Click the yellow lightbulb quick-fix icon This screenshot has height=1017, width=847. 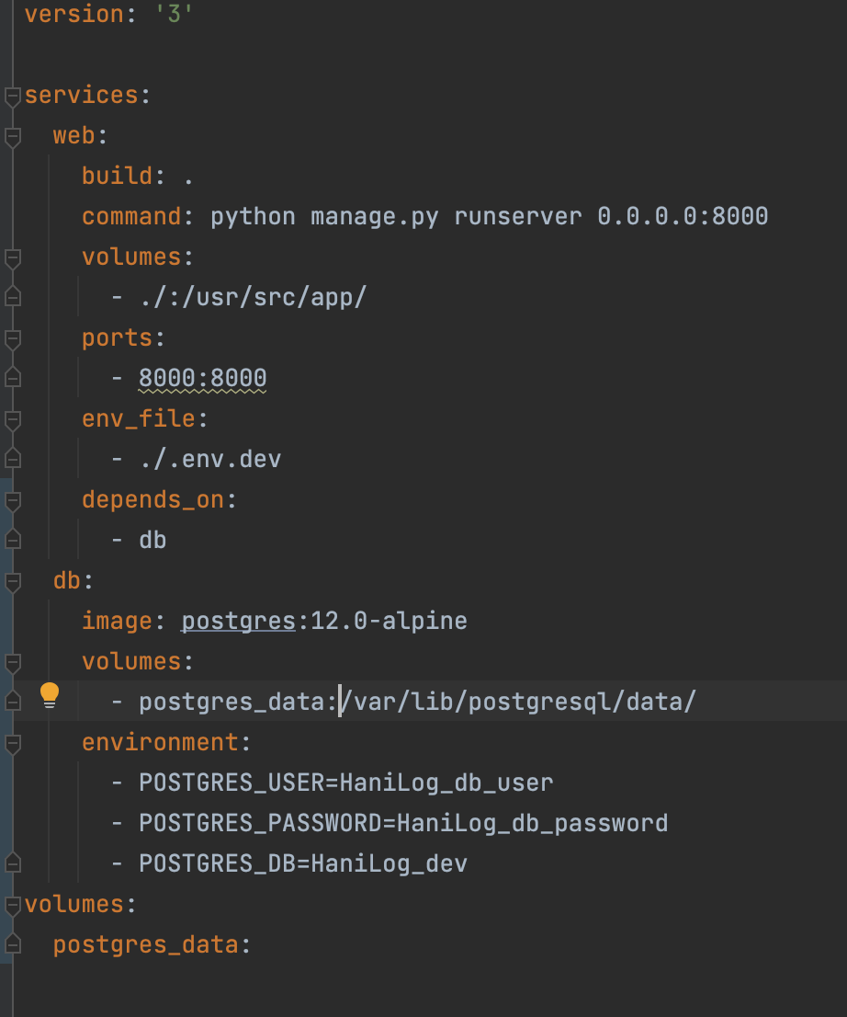click(x=50, y=695)
